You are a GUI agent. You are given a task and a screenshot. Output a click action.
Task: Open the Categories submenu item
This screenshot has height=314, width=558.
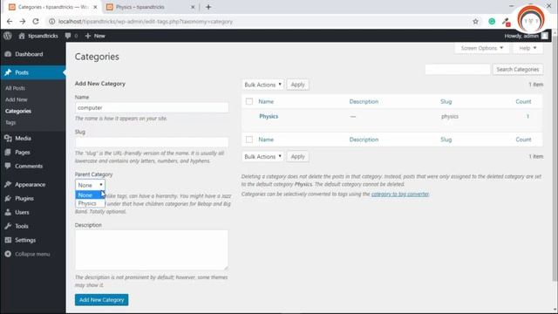pos(18,111)
